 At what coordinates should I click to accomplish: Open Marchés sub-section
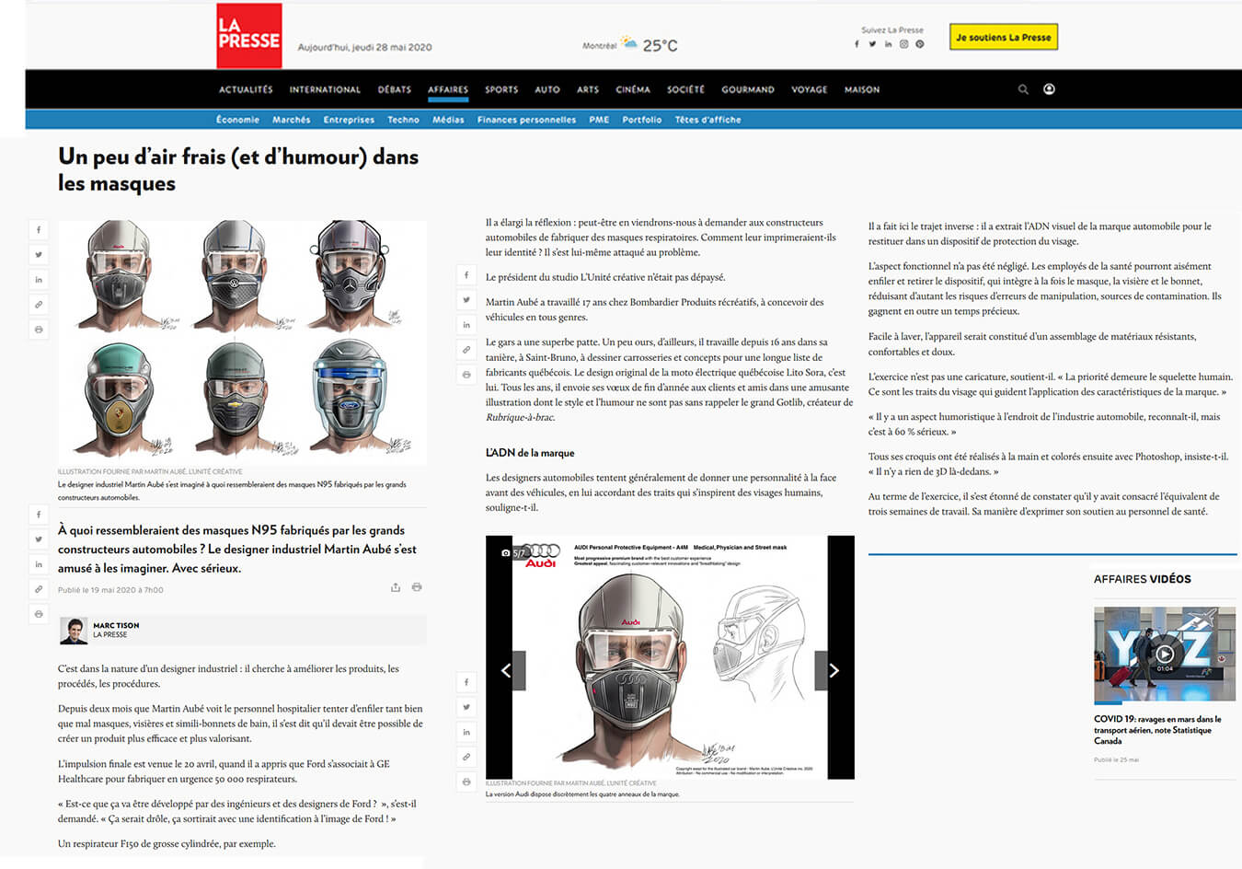click(292, 120)
